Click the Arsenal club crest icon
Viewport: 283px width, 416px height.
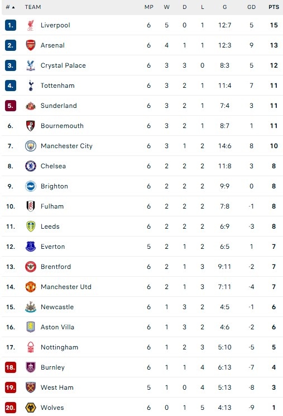pos(31,45)
